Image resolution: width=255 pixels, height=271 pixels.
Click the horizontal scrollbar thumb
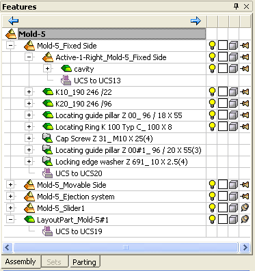pos(126,247)
